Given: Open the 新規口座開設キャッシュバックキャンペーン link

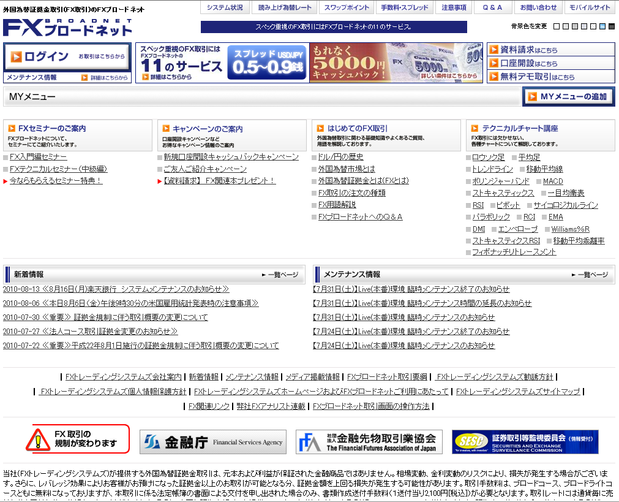Looking at the screenshot, I should point(231,157).
